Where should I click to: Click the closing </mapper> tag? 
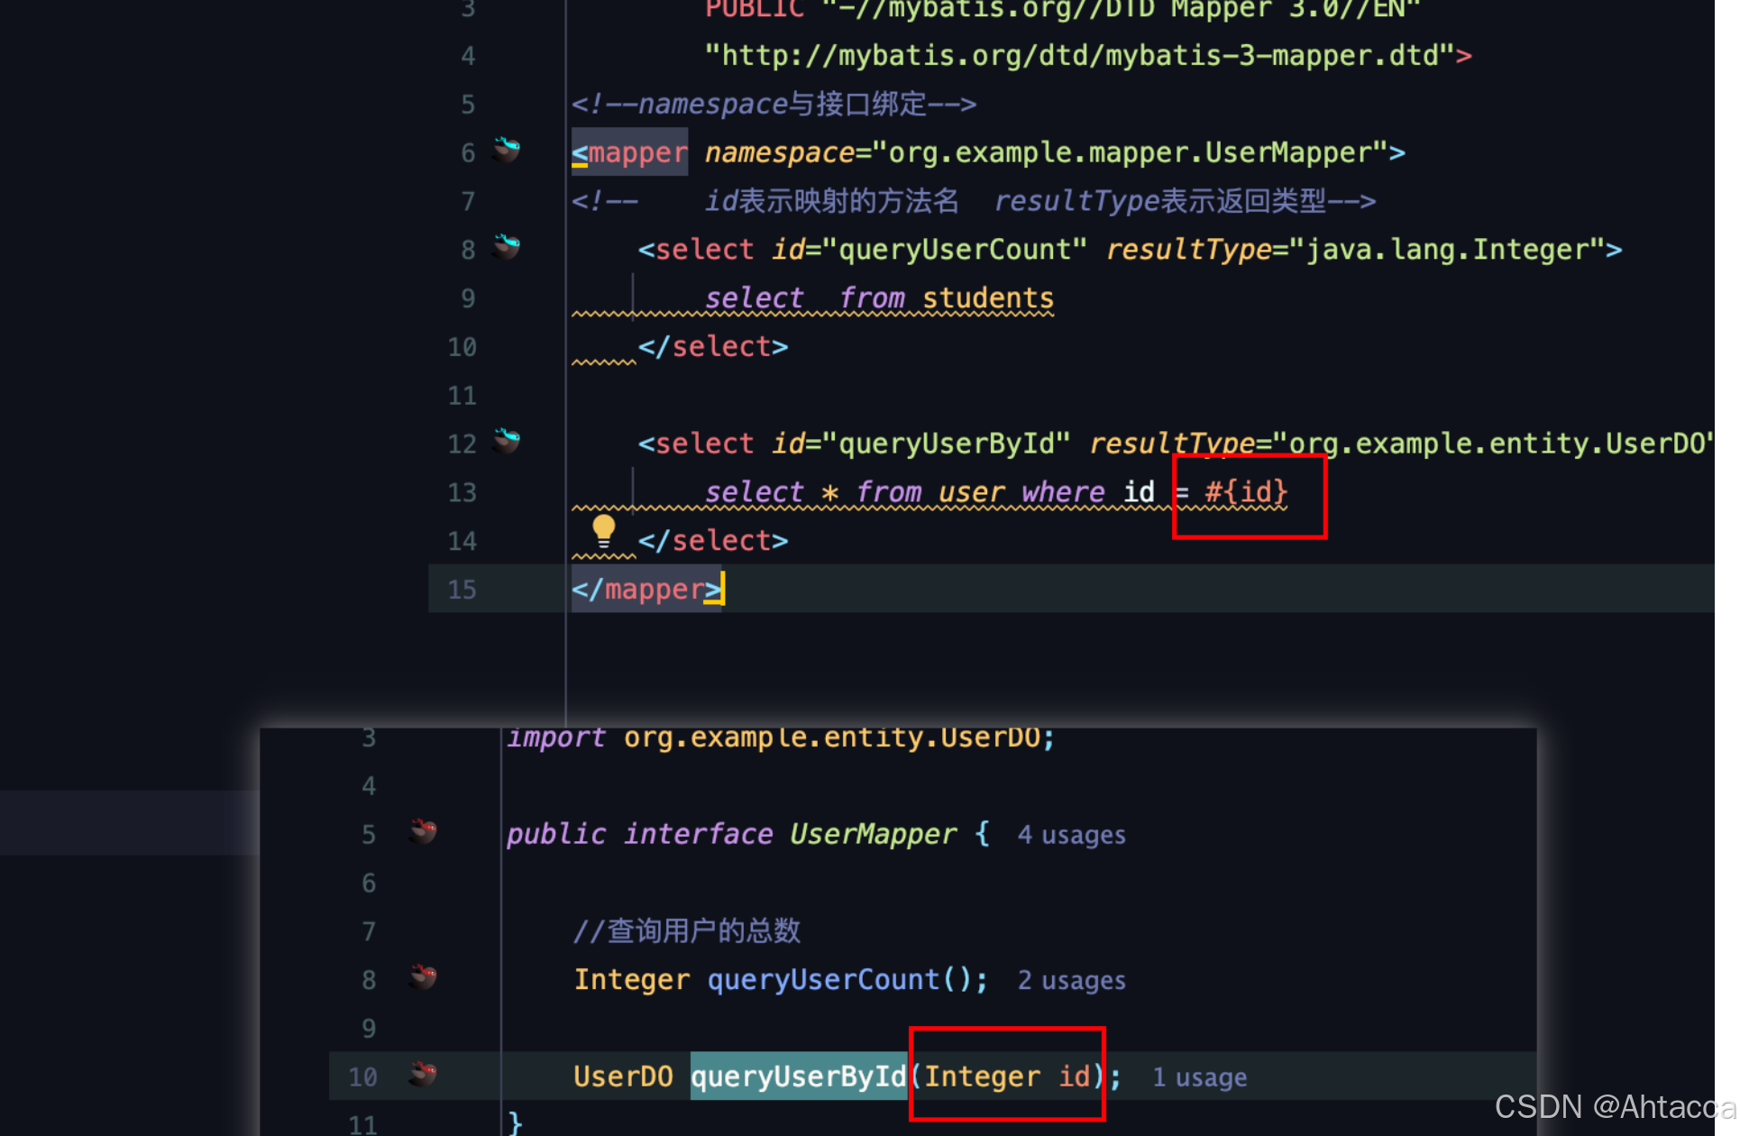[647, 590]
